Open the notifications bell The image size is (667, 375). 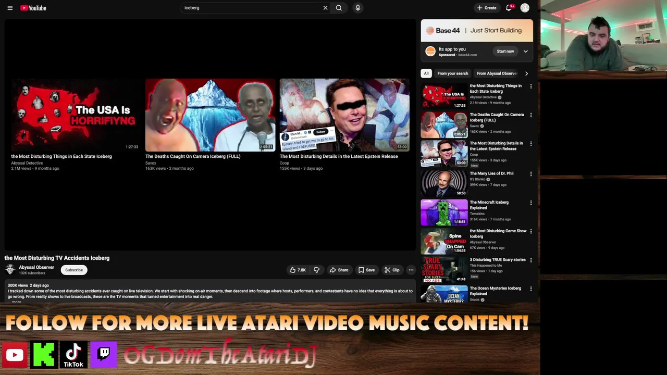[x=509, y=8]
